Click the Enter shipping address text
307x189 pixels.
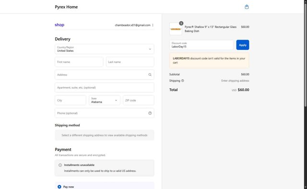(x=236, y=81)
